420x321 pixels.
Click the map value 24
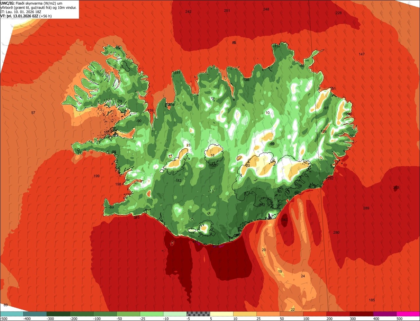tap(303, 276)
